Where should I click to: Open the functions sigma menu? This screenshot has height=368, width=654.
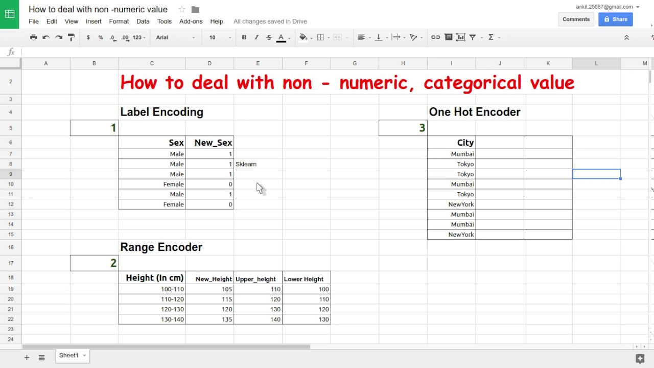click(x=493, y=37)
